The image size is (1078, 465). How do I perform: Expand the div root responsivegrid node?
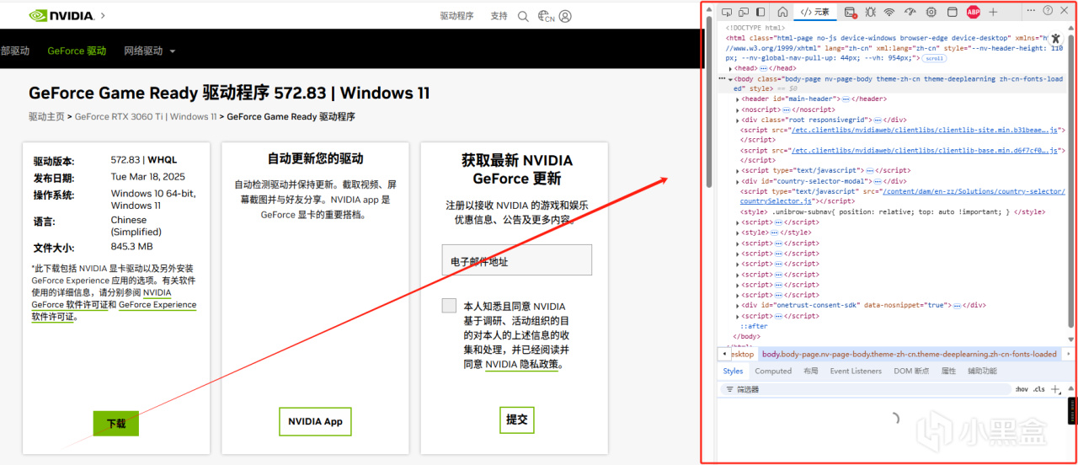pos(738,120)
